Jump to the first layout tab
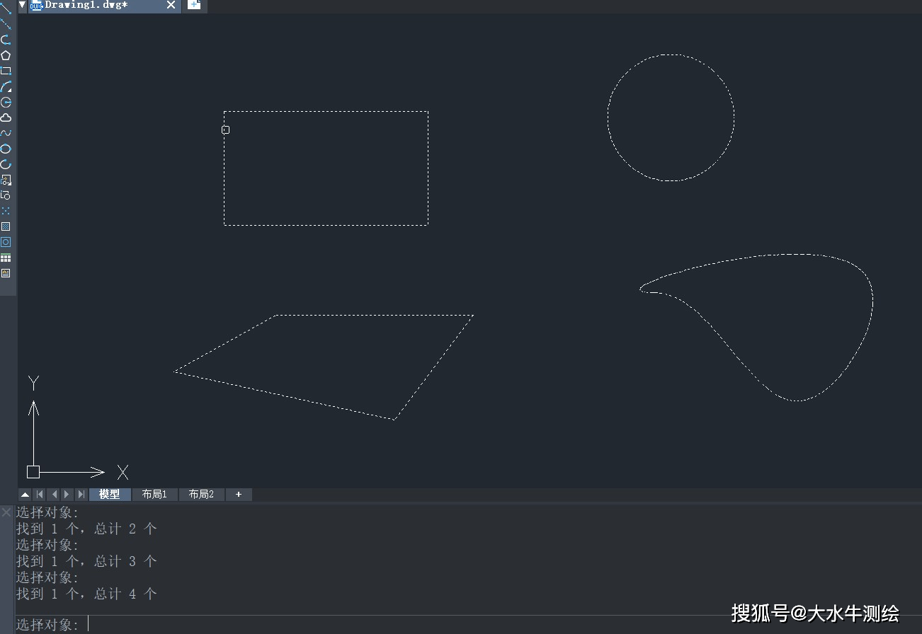 tap(40, 495)
